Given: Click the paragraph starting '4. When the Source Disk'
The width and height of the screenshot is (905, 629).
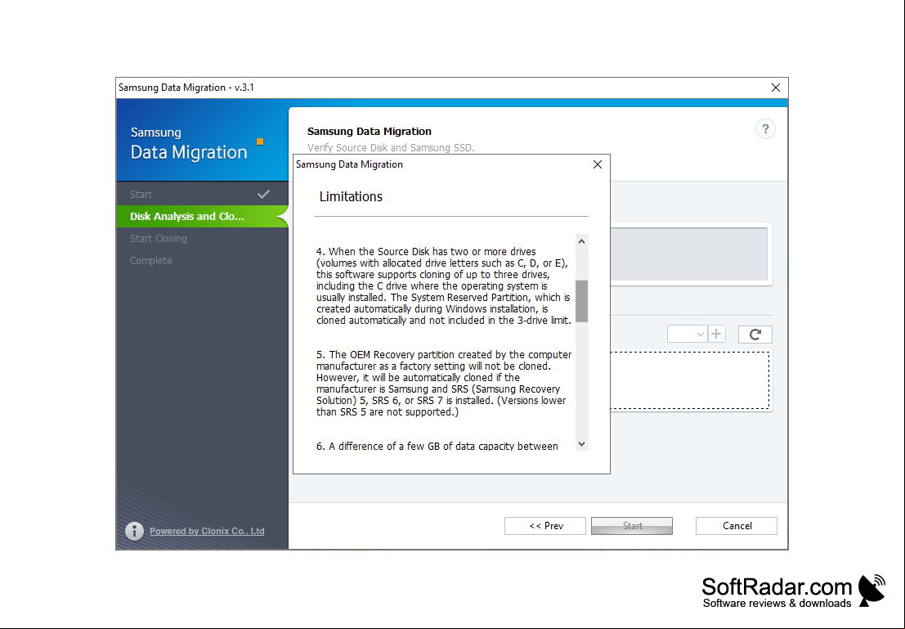Looking at the screenshot, I should pos(444,286).
